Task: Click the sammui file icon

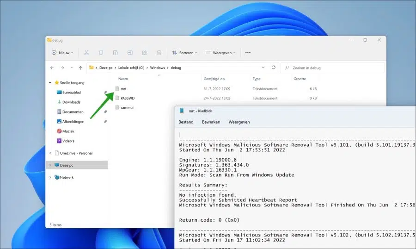Action: (x=117, y=107)
